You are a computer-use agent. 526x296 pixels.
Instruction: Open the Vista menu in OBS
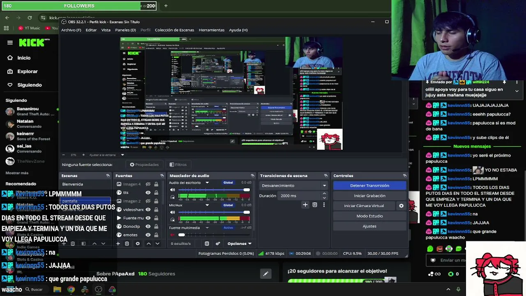click(106, 30)
